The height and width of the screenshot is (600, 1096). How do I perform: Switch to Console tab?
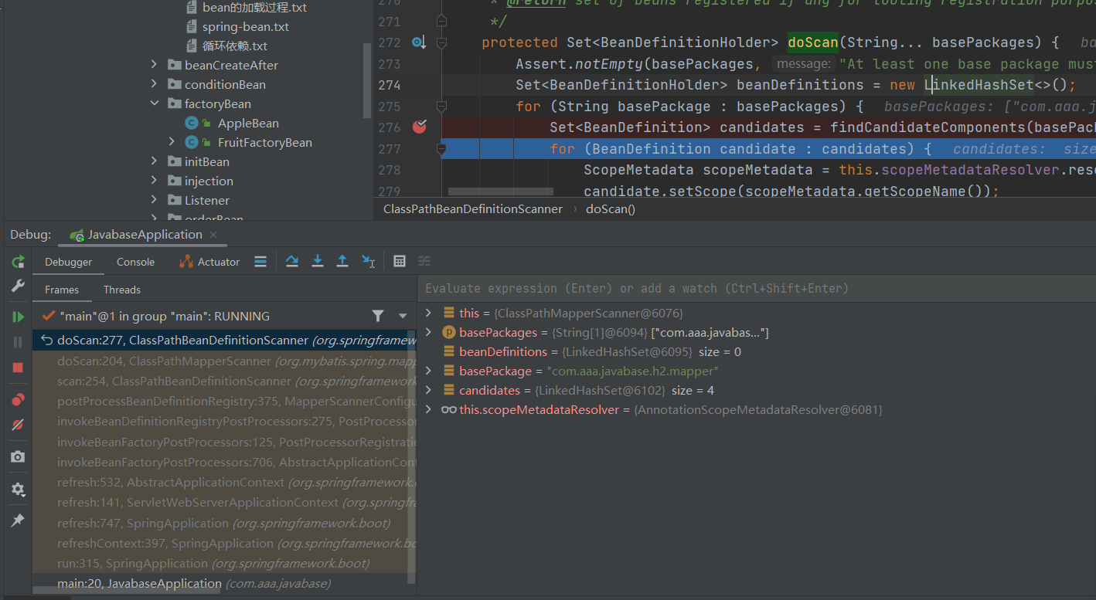[135, 262]
